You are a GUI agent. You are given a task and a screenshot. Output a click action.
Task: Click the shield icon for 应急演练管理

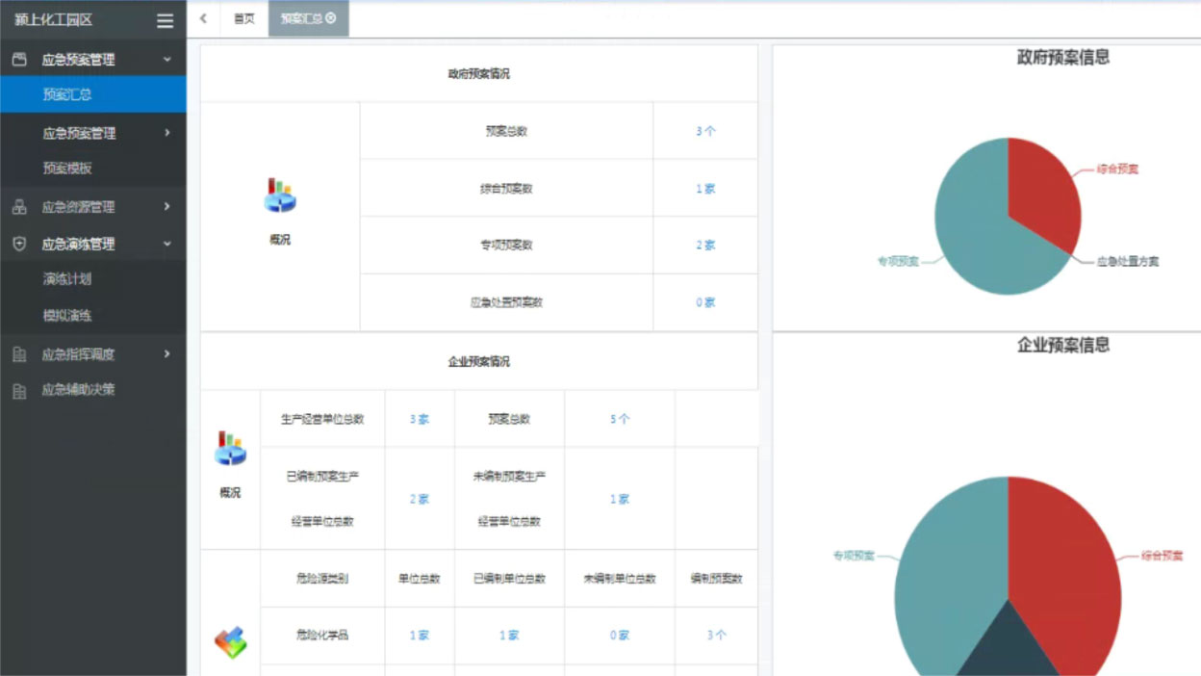point(19,245)
